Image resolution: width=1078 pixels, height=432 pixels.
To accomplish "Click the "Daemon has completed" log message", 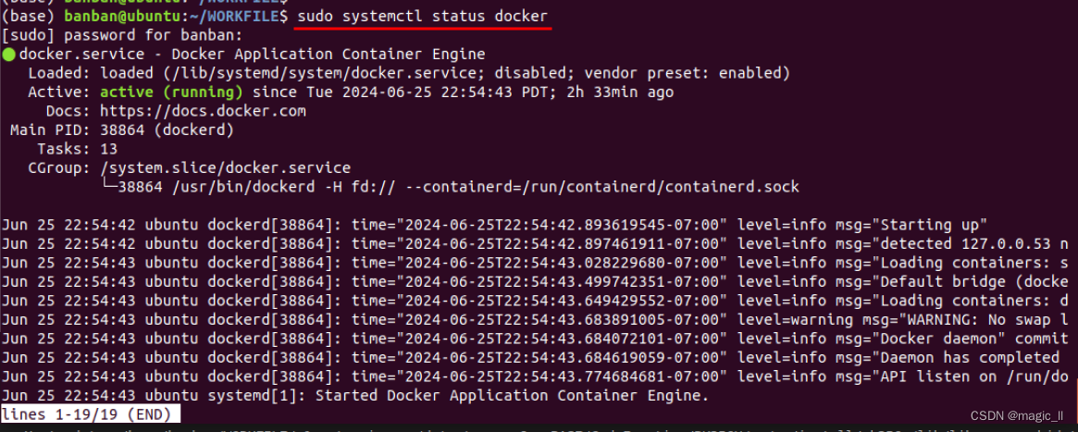I will tap(970, 357).
